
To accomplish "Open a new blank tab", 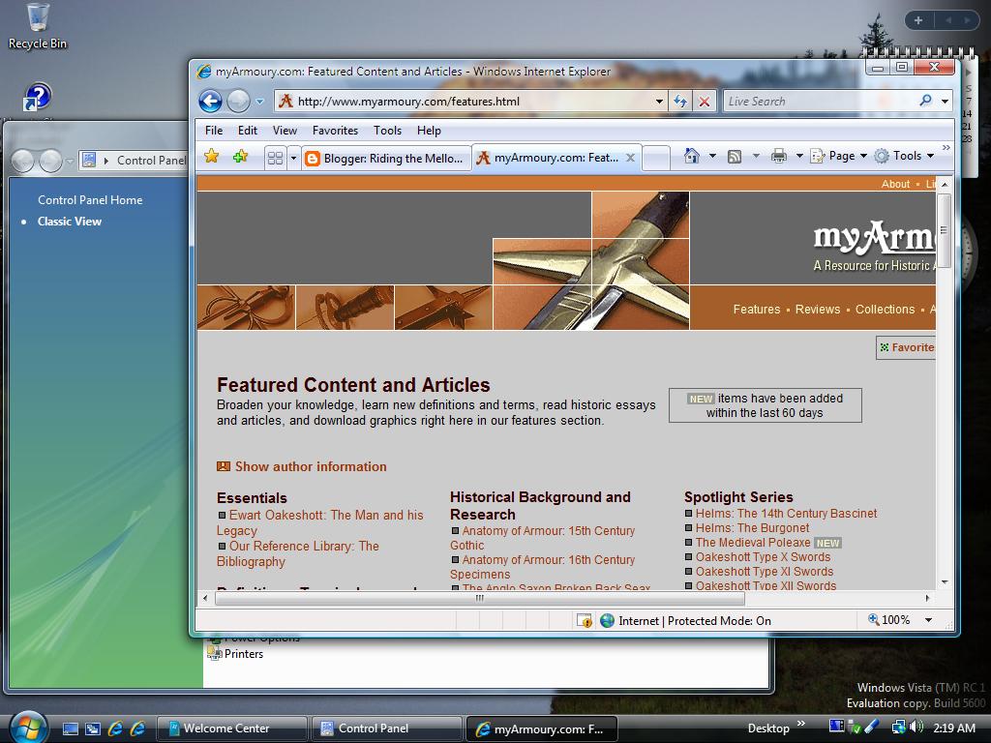I will (x=656, y=158).
